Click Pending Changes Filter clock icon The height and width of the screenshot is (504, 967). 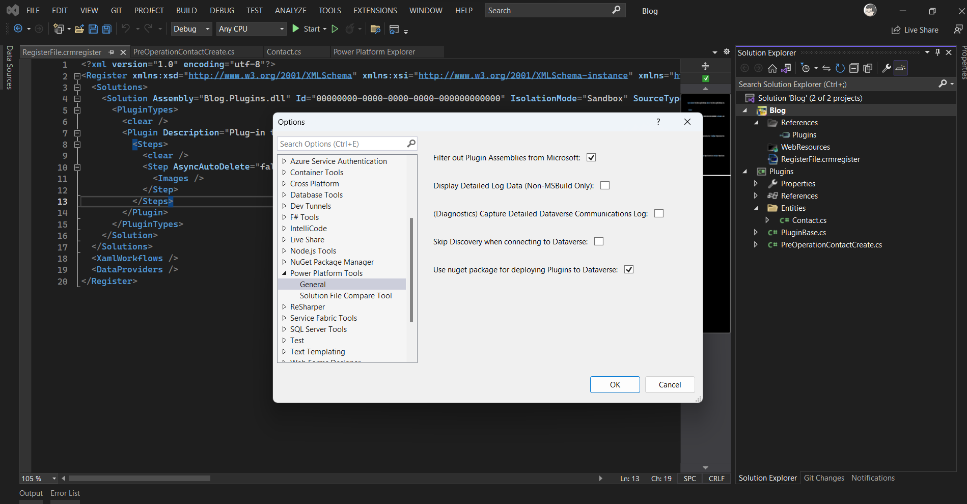pos(805,68)
